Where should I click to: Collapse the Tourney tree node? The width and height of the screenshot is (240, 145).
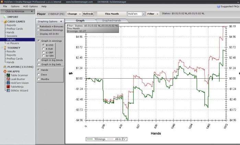coord(2,48)
